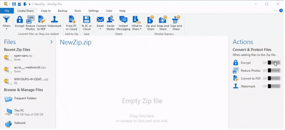Click the Encrypt lock icon in Actions pane

tap(236, 63)
